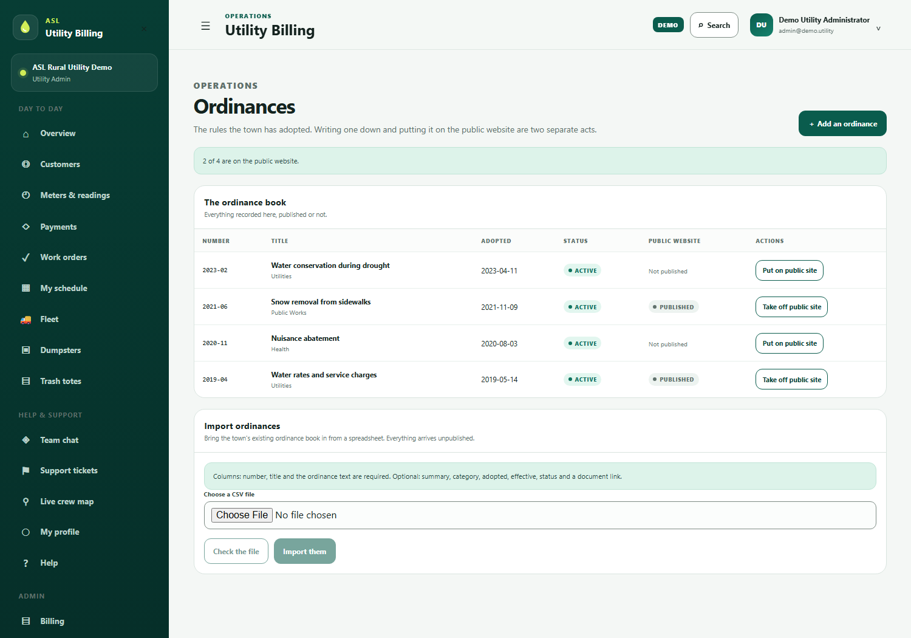
Task: Click 'Nuisance abatement' title
Action: coord(305,338)
